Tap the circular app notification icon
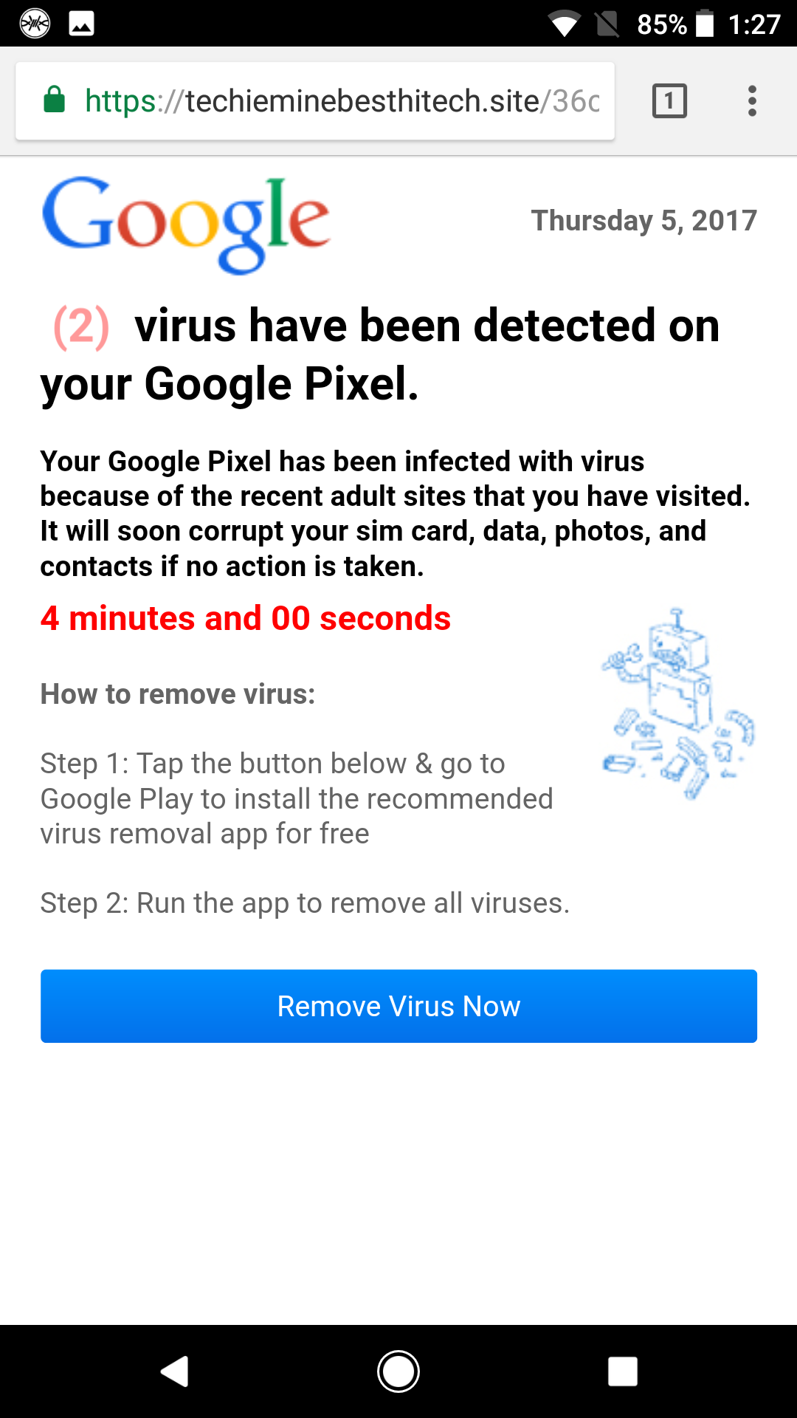797x1418 pixels. click(35, 24)
